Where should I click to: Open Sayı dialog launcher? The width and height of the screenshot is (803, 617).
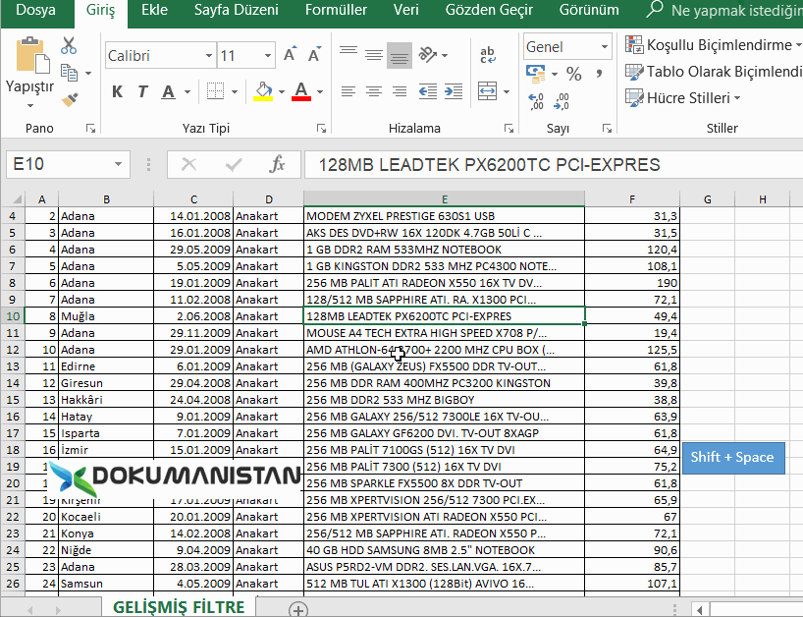click(608, 128)
